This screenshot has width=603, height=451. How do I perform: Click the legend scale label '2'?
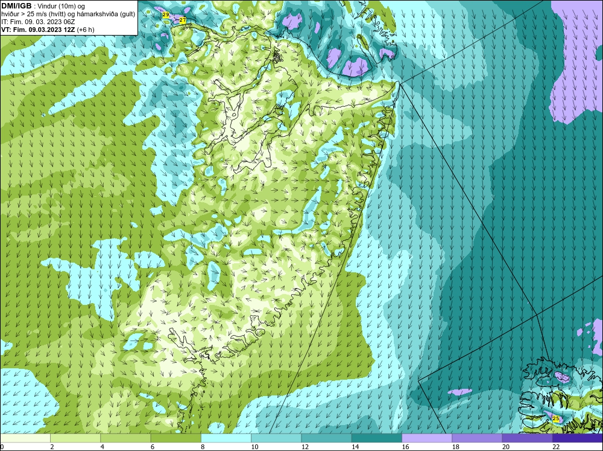tap(52, 447)
